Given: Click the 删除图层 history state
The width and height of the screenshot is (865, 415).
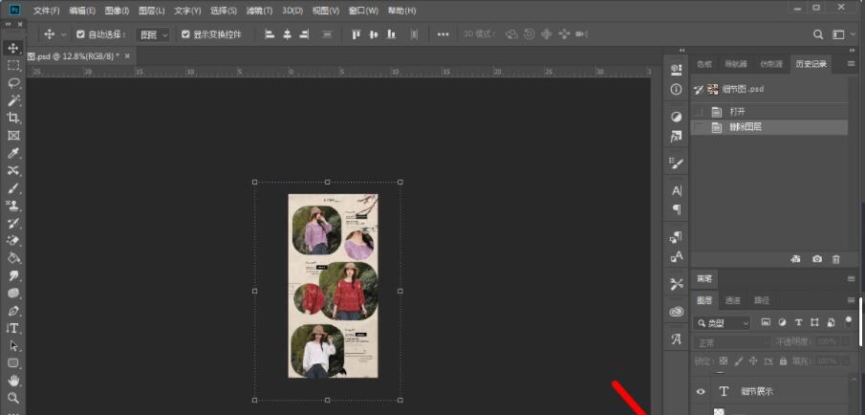Looking at the screenshot, I should coord(745,127).
